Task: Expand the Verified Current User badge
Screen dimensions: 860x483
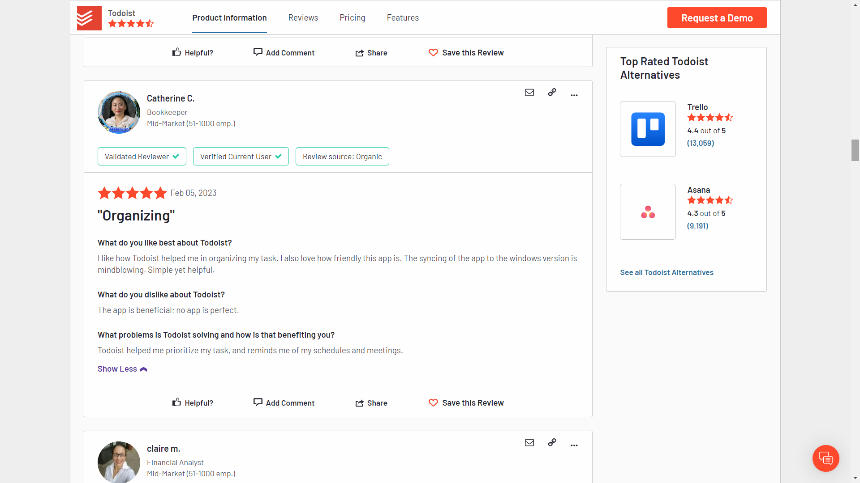Action: point(241,156)
